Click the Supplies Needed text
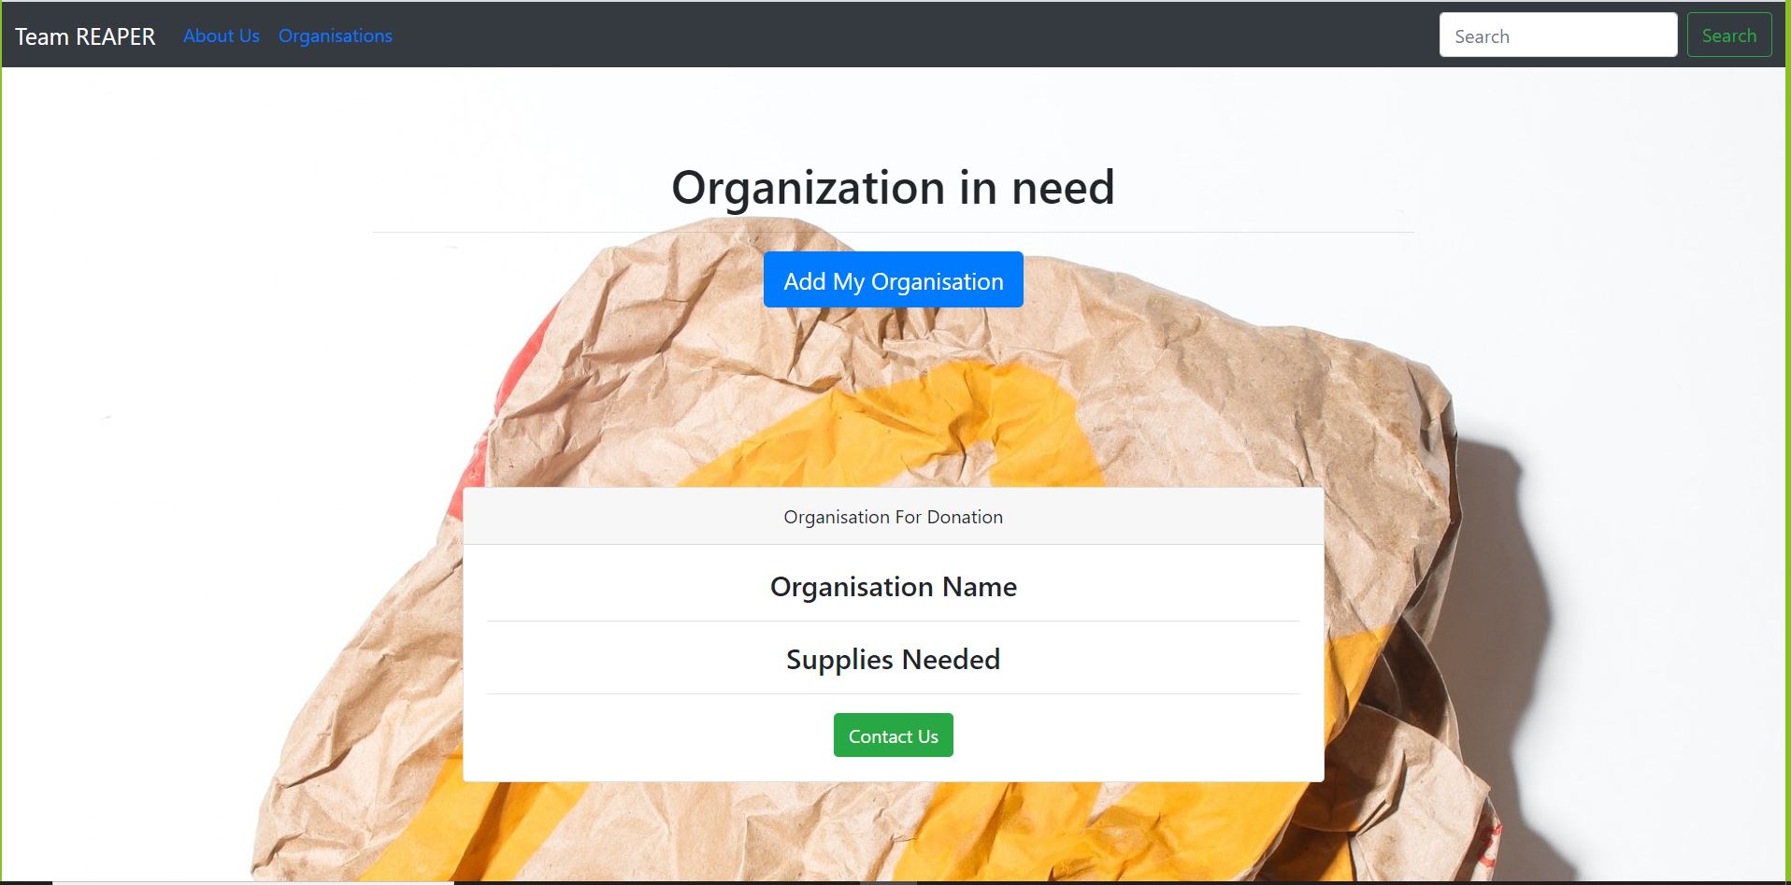 click(x=894, y=660)
